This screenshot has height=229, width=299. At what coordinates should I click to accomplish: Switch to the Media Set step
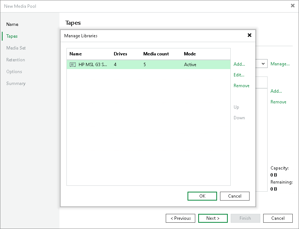click(16, 48)
